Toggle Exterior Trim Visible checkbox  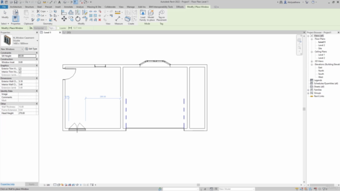20,68
